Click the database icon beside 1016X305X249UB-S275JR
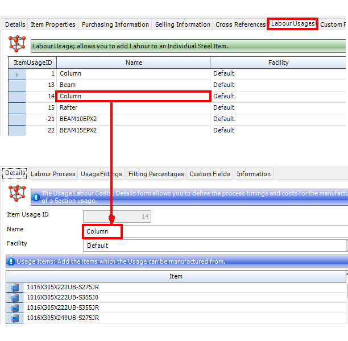Image resolution: width=348 pixels, height=341 pixels. click(15, 318)
